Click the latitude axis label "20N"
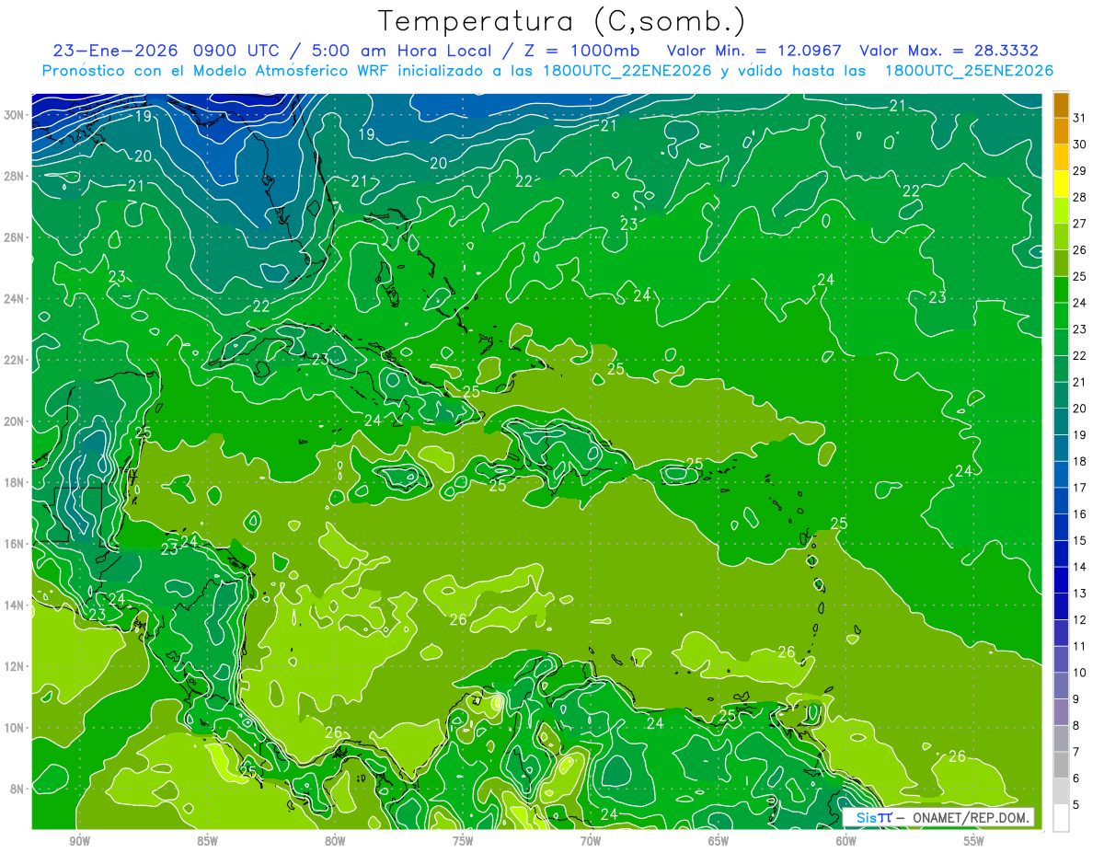This screenshot has width=1104, height=853. pyautogui.click(x=15, y=421)
